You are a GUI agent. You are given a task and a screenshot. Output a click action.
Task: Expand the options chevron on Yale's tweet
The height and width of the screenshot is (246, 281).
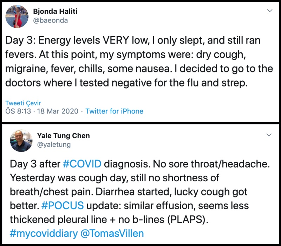269,135
